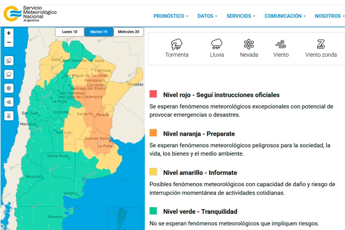Select the Viento zonda icon
Image resolution: width=345 pixels, height=230 pixels.
[321, 44]
